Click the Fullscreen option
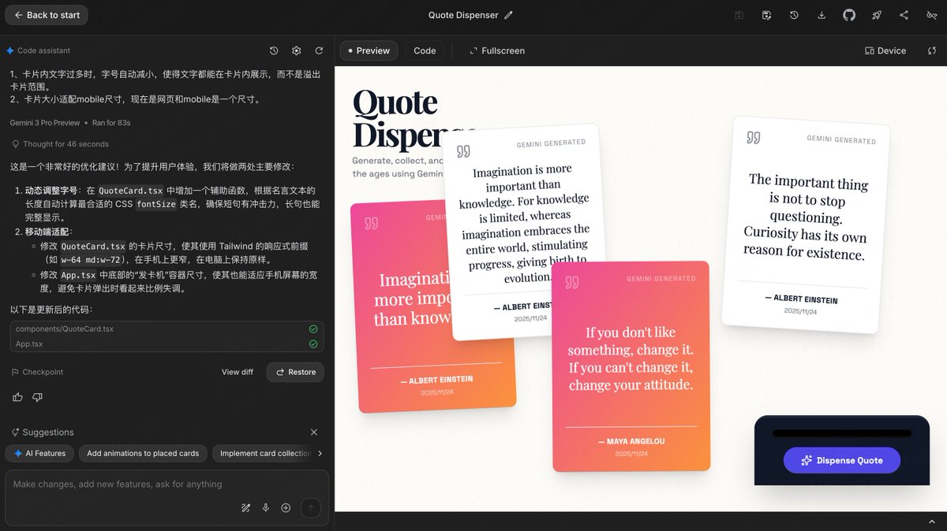Screen dimensions: 947x531 coord(496,50)
